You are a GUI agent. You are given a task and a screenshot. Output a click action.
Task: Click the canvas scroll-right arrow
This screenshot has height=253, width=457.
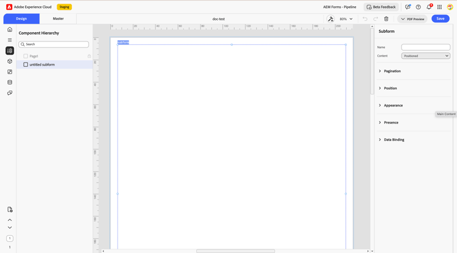point(368,251)
